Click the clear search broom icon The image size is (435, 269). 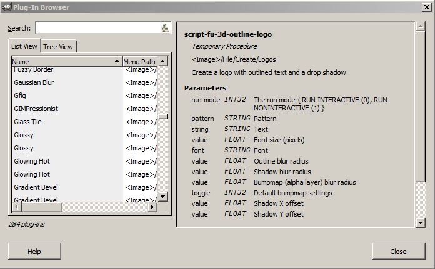165,28
